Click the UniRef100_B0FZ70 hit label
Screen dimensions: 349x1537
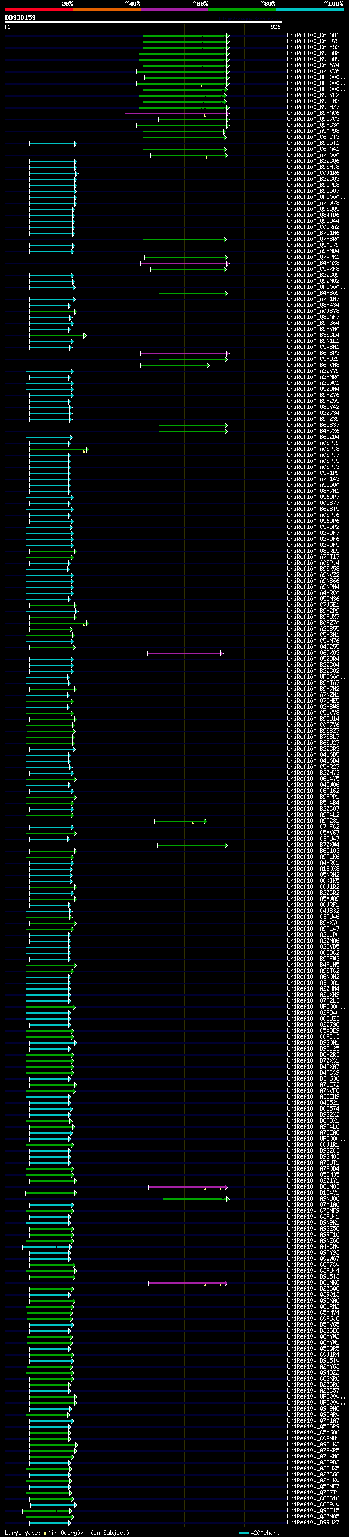[x=312, y=623]
